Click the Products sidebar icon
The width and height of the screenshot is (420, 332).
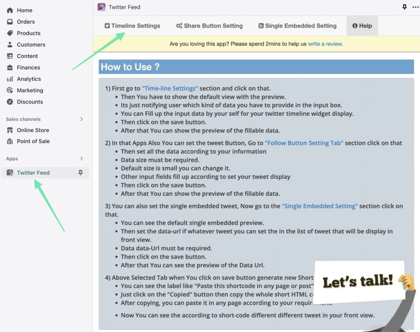pos(10,33)
